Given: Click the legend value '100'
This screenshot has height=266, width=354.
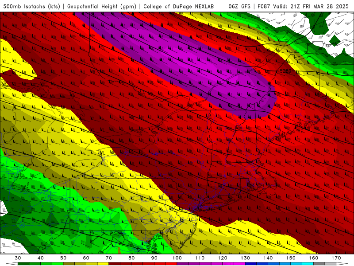Looking at the screenshot, I should pos(177,258).
